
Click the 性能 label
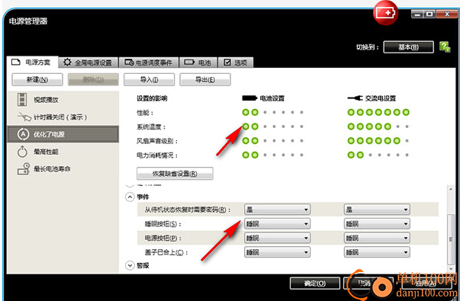click(x=145, y=113)
